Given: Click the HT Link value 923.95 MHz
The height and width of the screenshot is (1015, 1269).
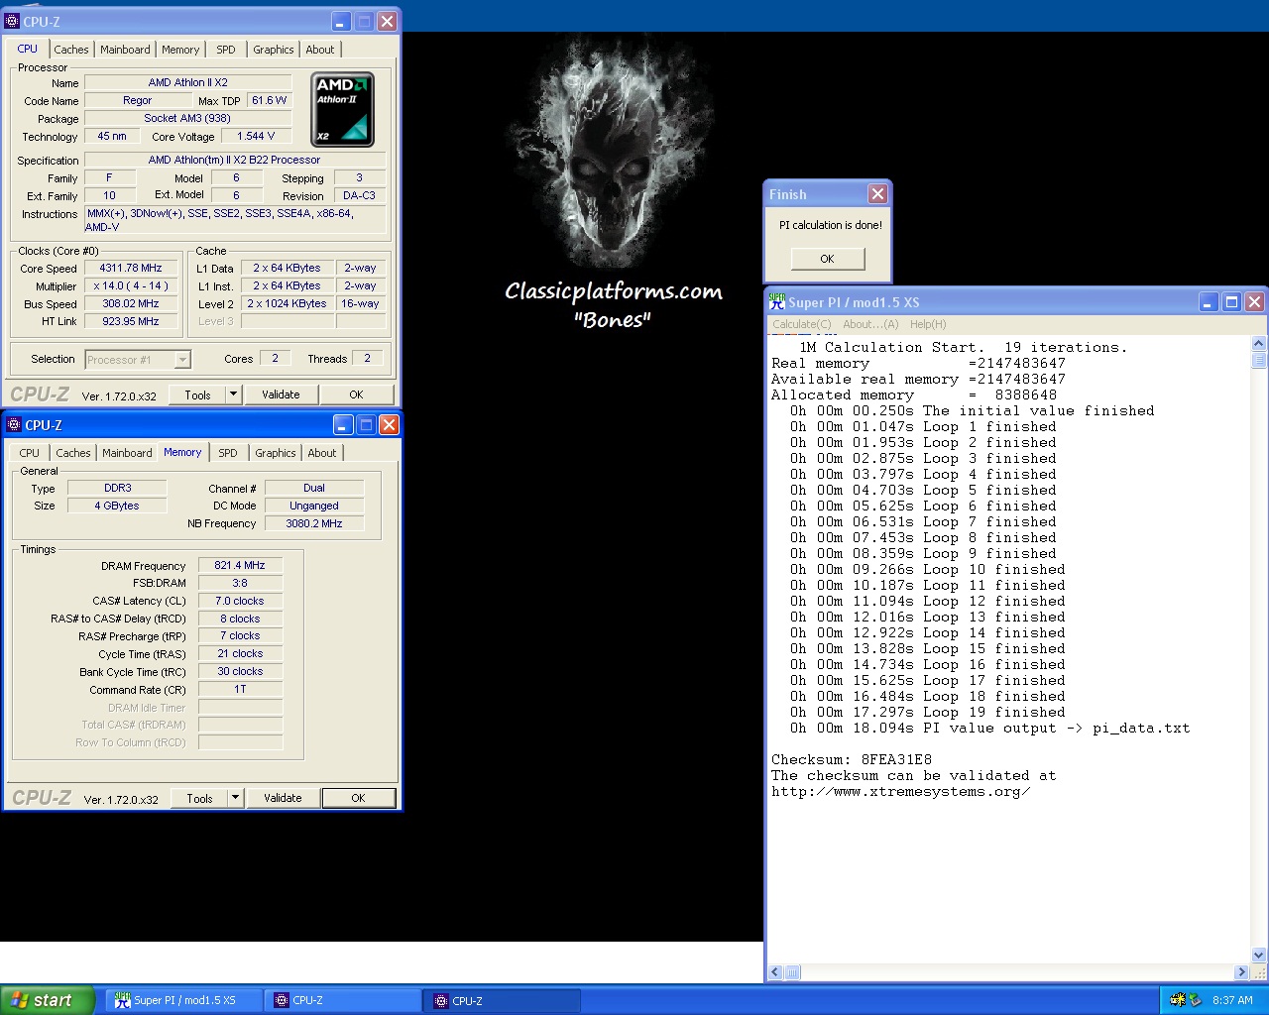Looking at the screenshot, I should click(131, 321).
